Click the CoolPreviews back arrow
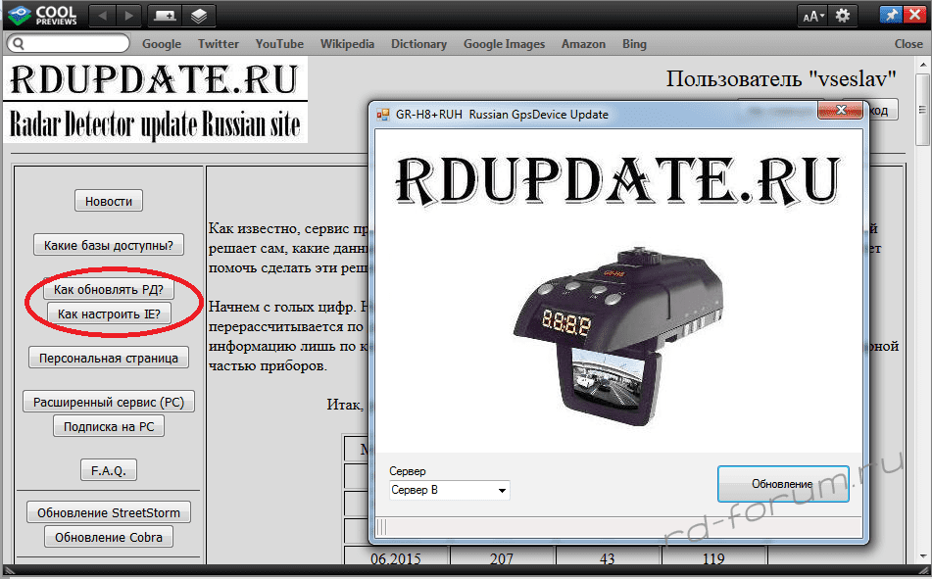The width and height of the screenshot is (932, 579). 102,16
